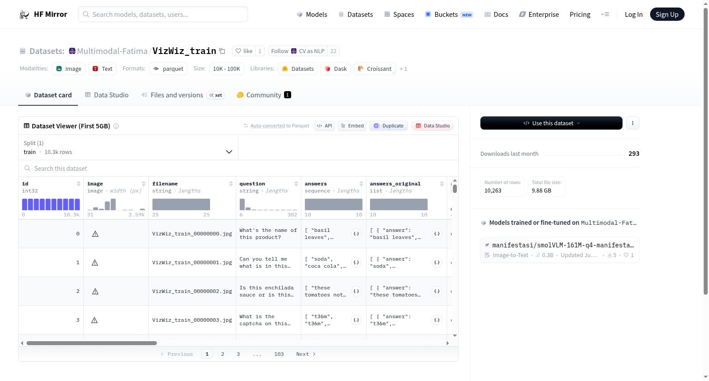Screen dimensions: 709x381
Task: Open image warning icon in row 3
Action: point(94,320)
